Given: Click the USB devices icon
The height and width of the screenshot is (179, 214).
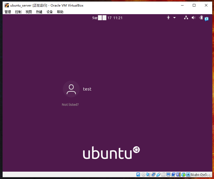Looking at the screenshot, I should click(x=158, y=174).
